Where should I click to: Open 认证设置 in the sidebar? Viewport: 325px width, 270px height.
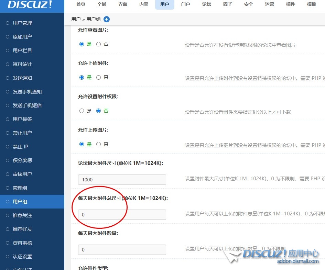(24, 257)
